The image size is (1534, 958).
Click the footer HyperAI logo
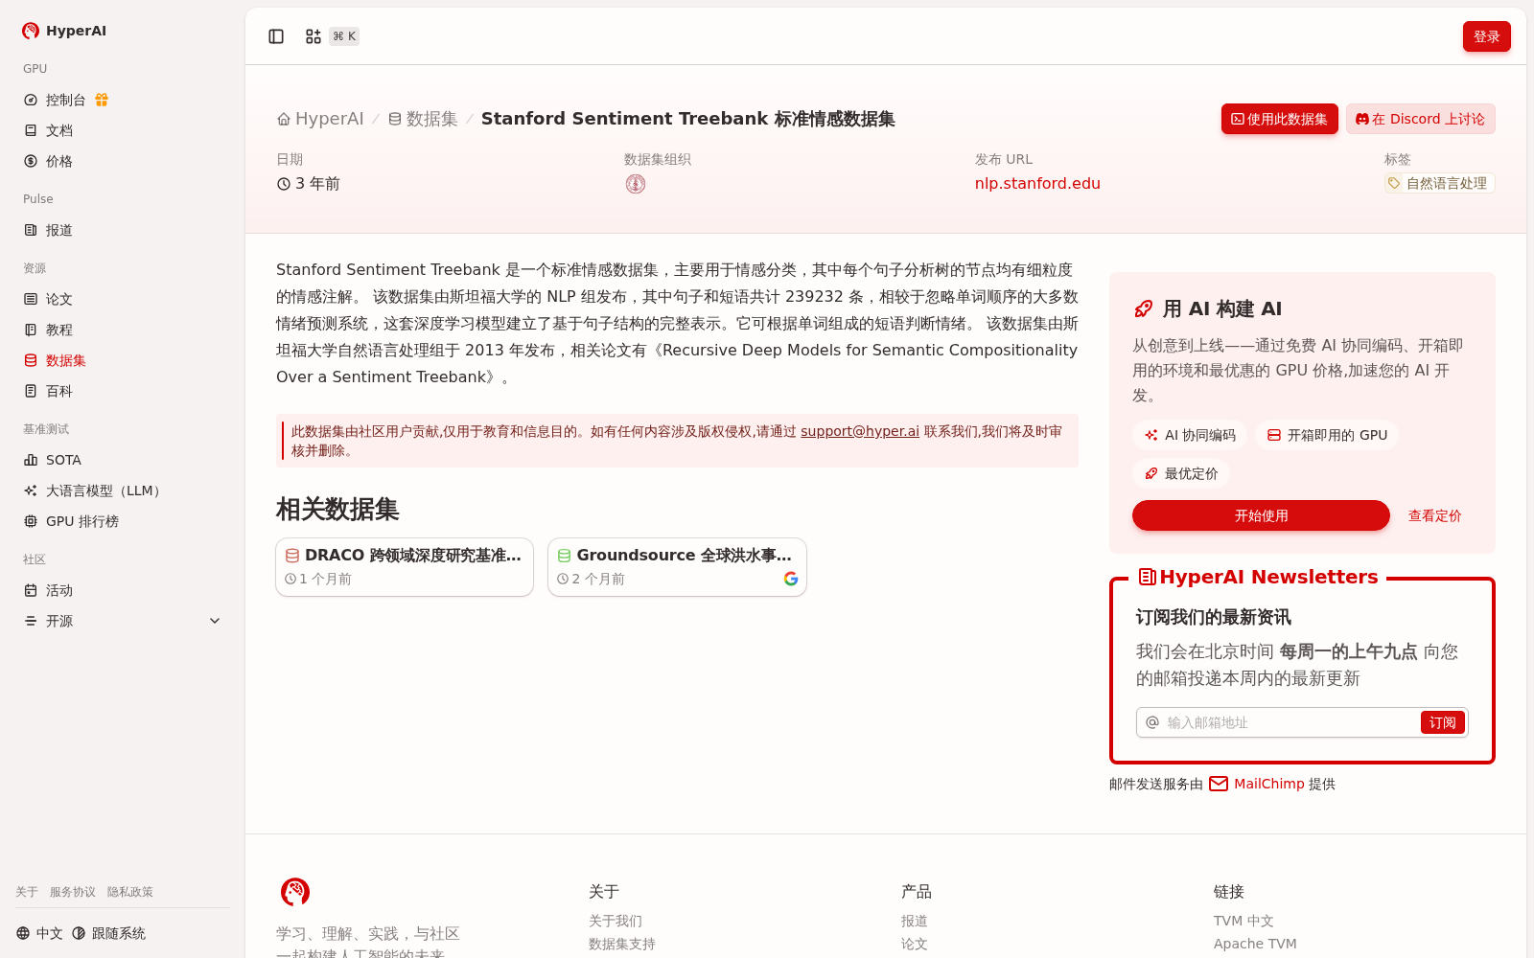295,892
